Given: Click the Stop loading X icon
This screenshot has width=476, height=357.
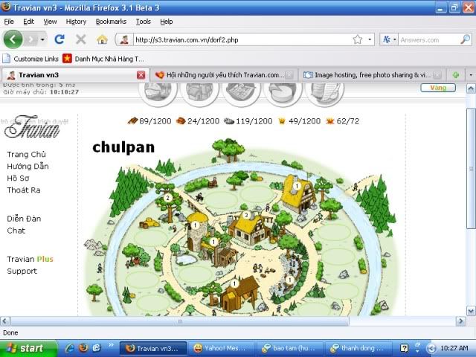Looking at the screenshot, I should click(81, 39).
